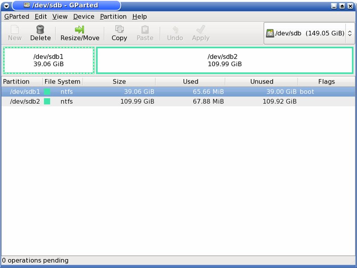Click the Apply checkmark icon
This screenshot has height=268, width=357.
click(200, 29)
